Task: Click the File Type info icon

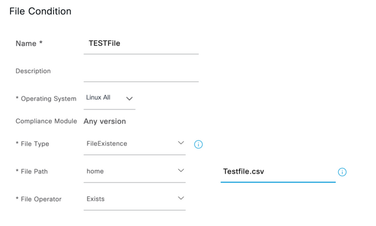Action: click(198, 144)
